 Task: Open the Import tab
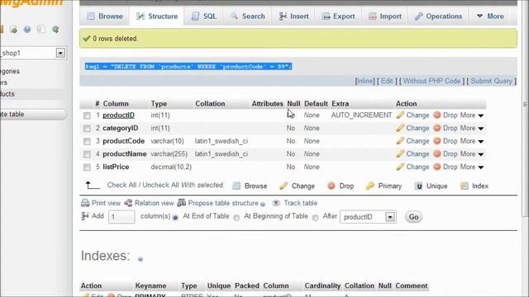[385, 16]
